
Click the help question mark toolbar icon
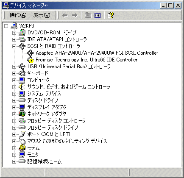pos(110,15)
